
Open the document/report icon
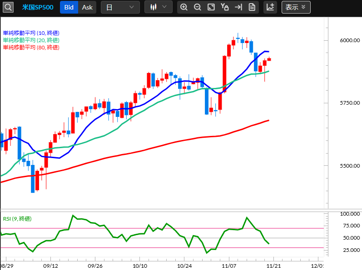point(252,7)
